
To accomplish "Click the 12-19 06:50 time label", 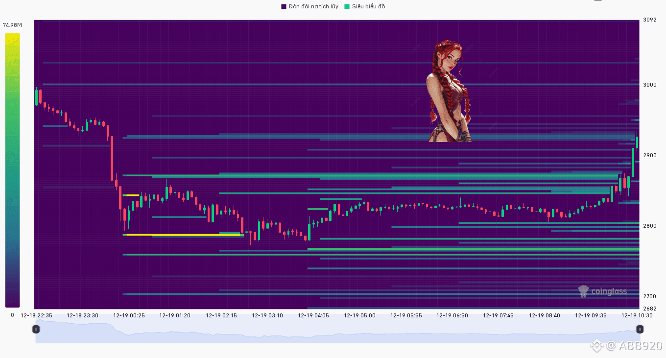I will [452, 315].
